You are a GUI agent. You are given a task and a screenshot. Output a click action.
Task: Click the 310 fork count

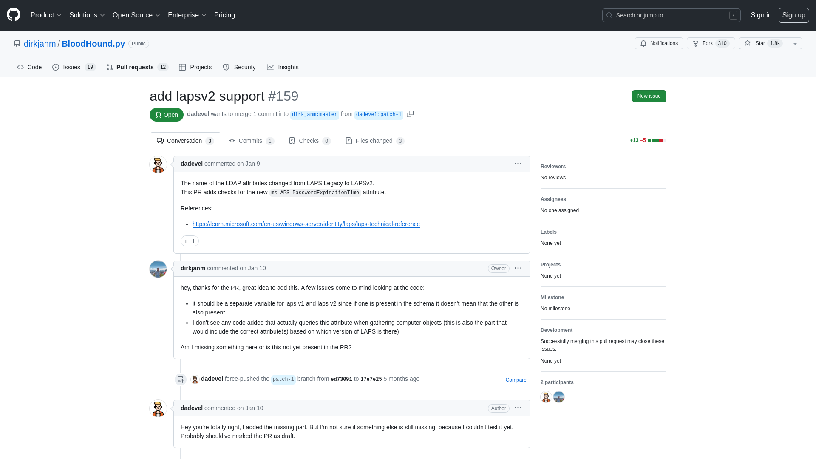(722, 43)
